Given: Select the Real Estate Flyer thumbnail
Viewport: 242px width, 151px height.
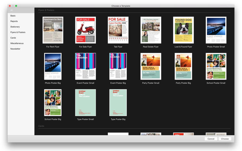Looking at the screenshot, I should pyautogui.click(x=151, y=30).
